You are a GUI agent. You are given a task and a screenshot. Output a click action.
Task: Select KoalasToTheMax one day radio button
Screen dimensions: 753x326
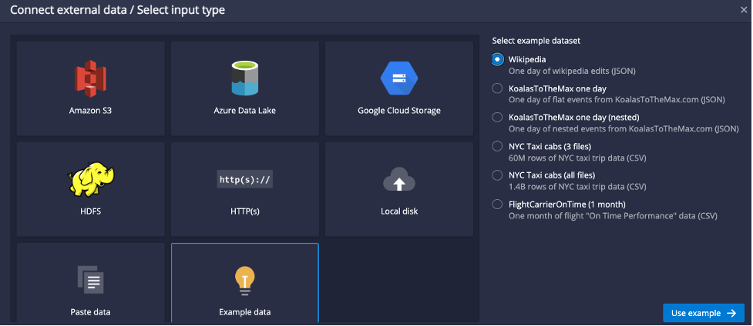tap(498, 88)
